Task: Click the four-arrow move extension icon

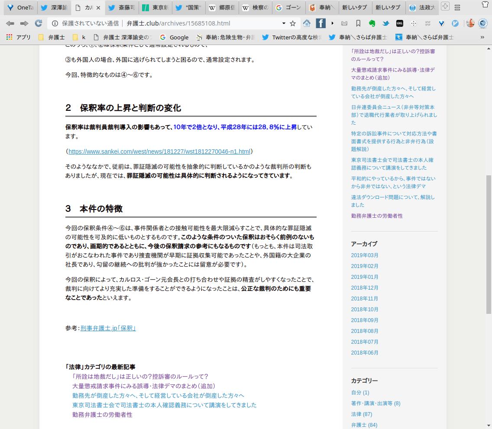Action: point(414,23)
